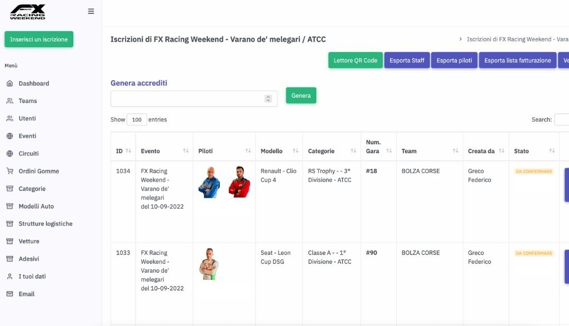Screen dimensions: 569x326
Task: Click the pilot photo in row 1033
Action: click(x=209, y=264)
